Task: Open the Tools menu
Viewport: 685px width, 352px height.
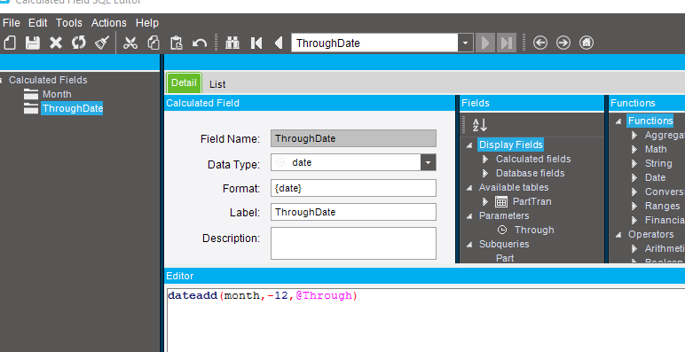Action: pyautogui.click(x=69, y=23)
